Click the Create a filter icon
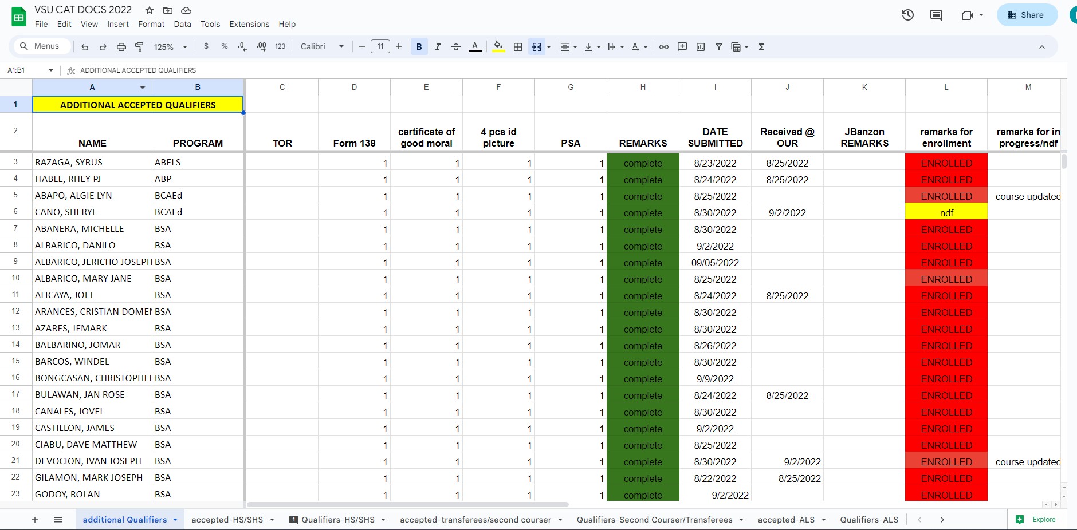 click(718, 47)
